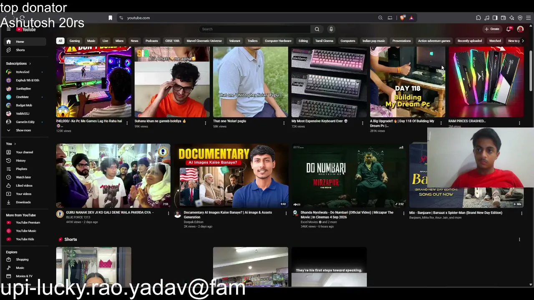Open YouTube Music from the sidebar

point(25,231)
